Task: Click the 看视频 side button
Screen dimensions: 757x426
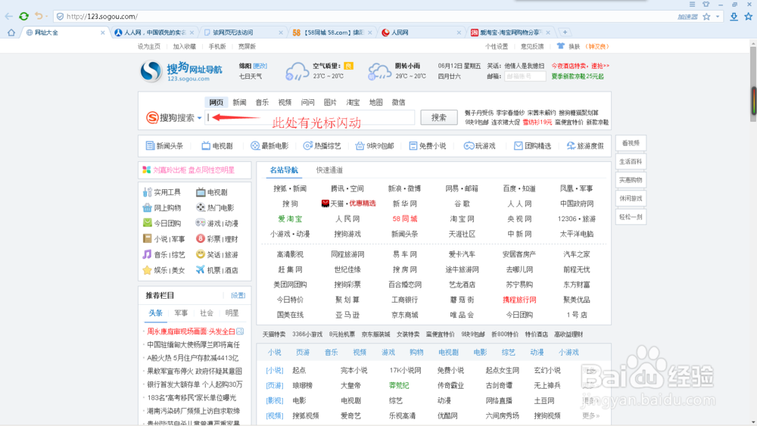Action: coord(631,143)
